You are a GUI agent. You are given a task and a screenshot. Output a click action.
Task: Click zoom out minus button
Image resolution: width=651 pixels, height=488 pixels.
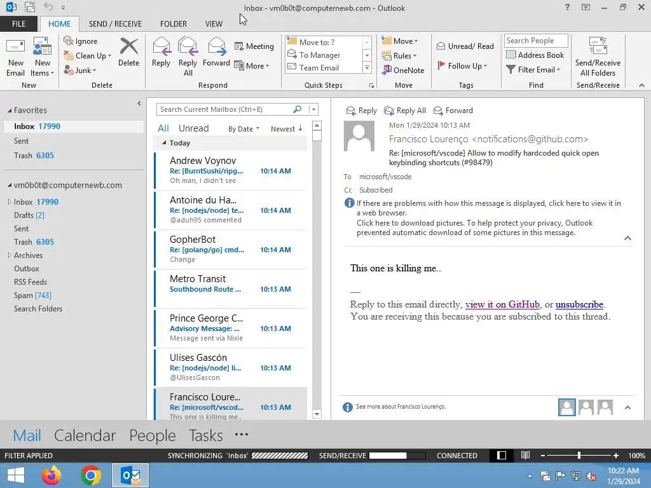[543, 455]
